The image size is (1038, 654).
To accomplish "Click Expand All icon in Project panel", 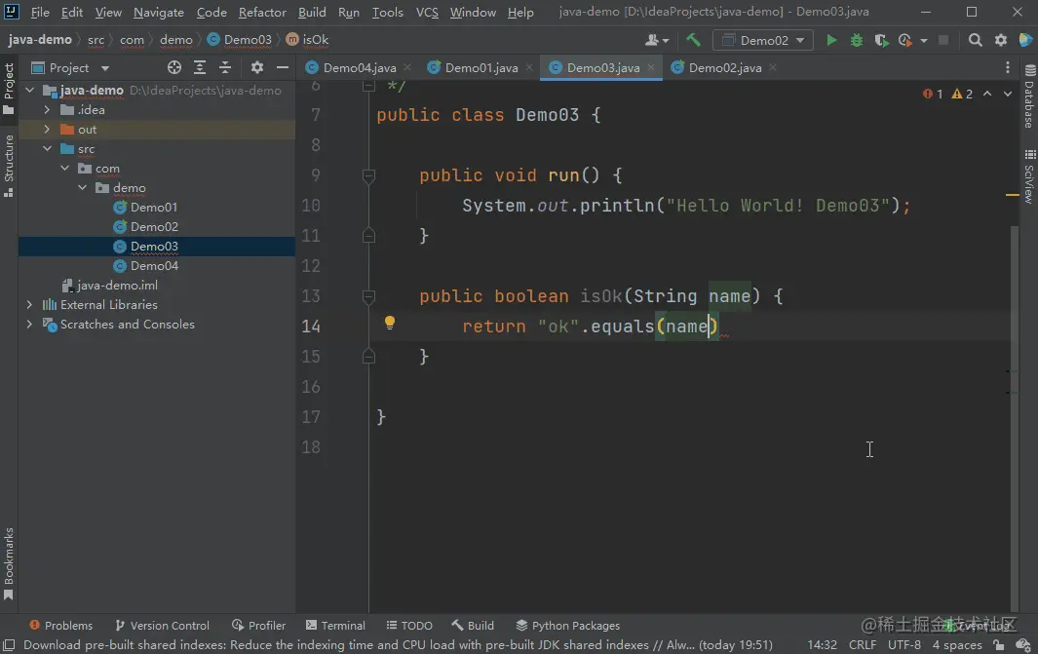I will click(x=199, y=67).
